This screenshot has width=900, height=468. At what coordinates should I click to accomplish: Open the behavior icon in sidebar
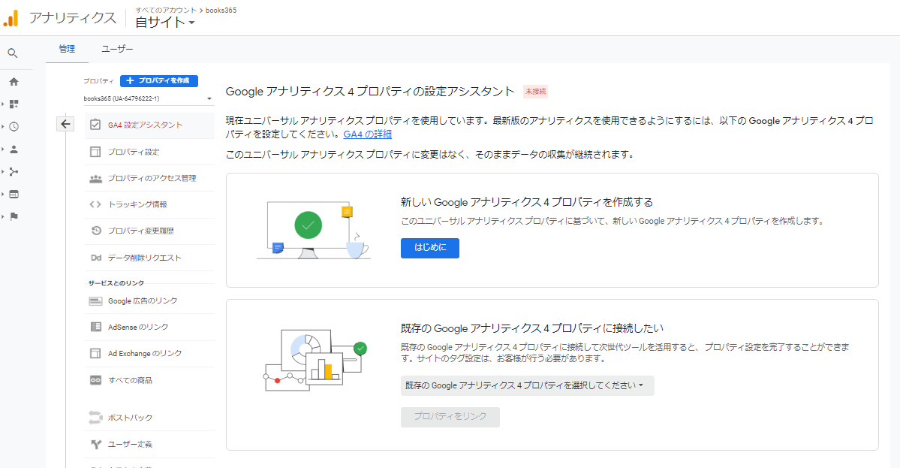[14, 195]
